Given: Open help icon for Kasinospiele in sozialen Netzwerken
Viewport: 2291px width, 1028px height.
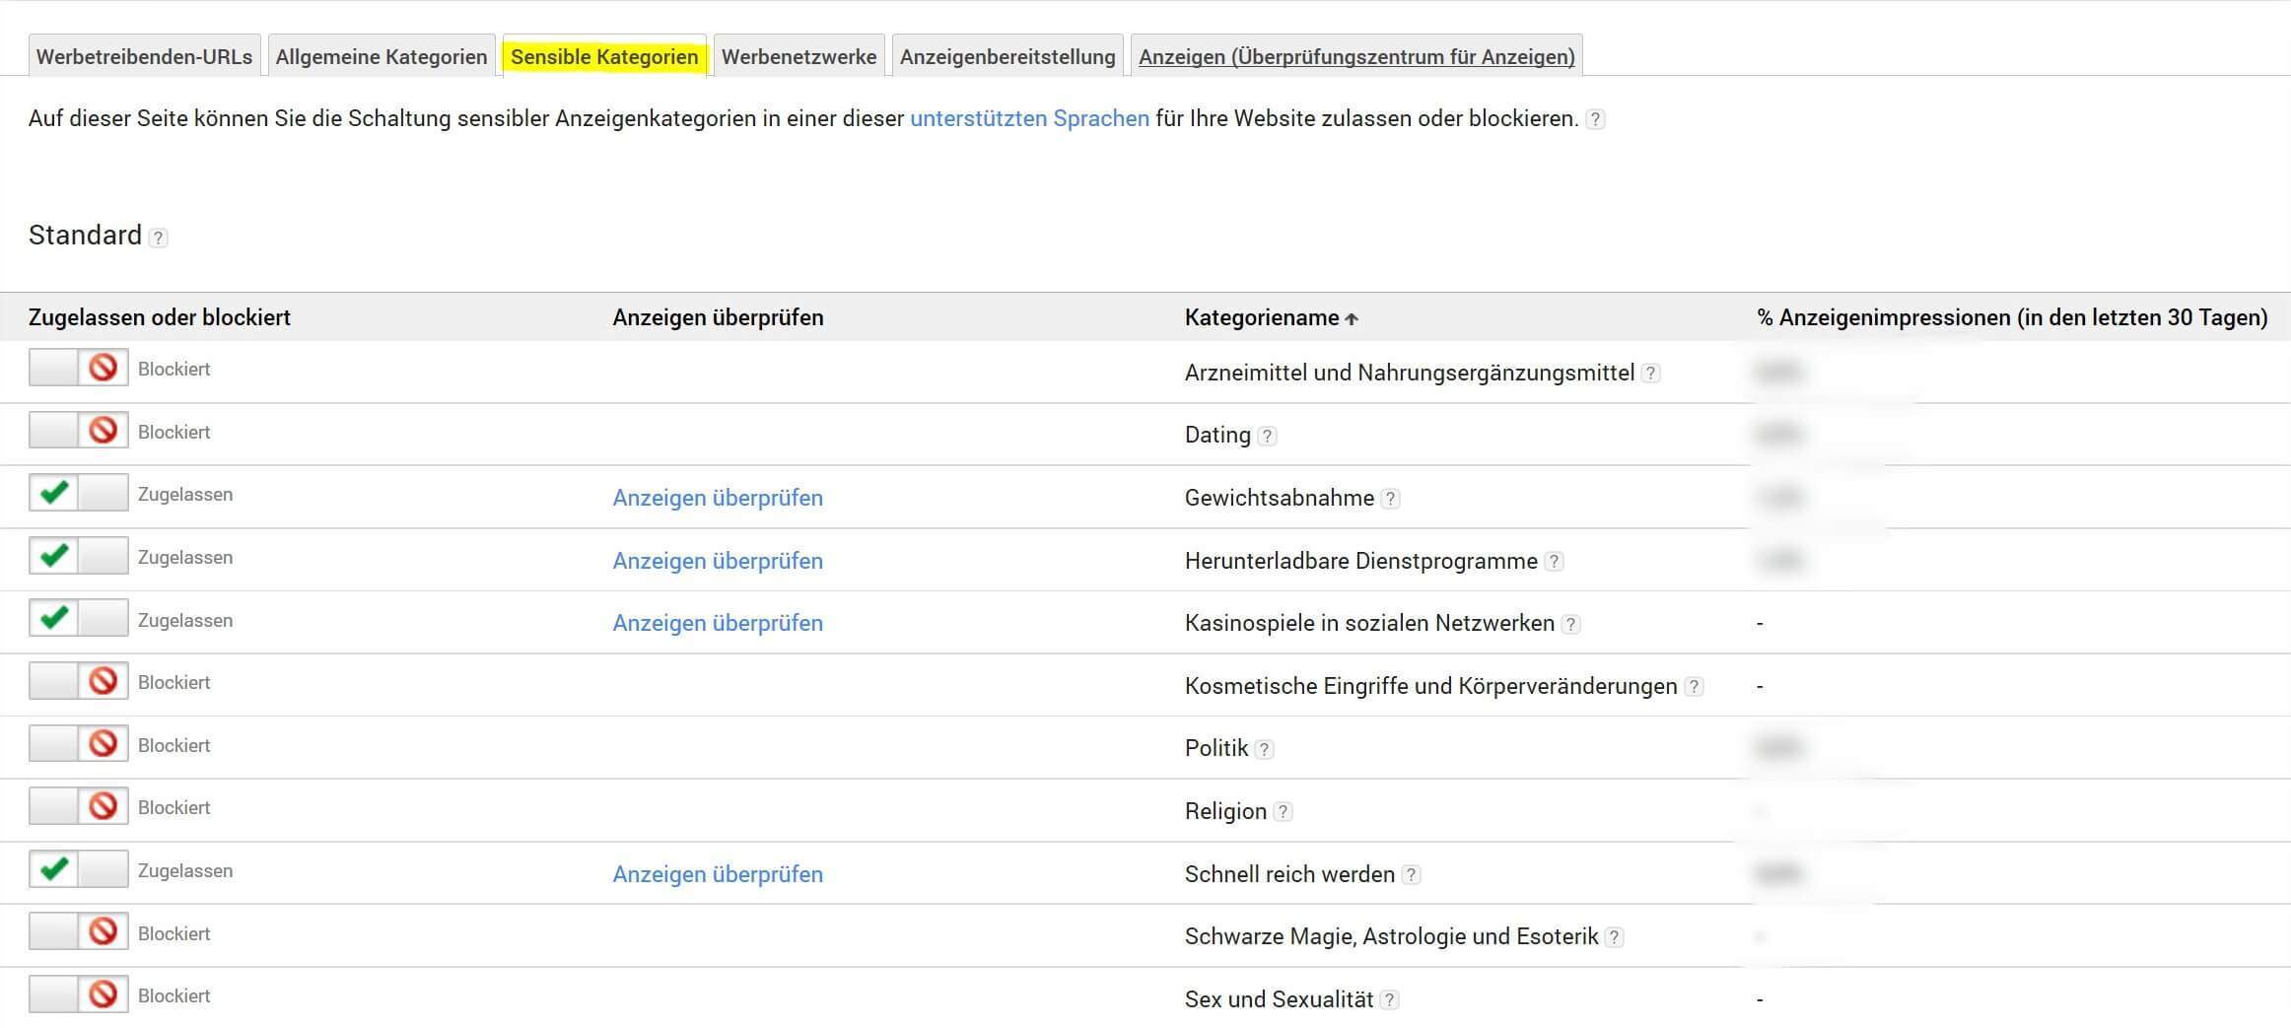Looking at the screenshot, I should tap(1570, 624).
